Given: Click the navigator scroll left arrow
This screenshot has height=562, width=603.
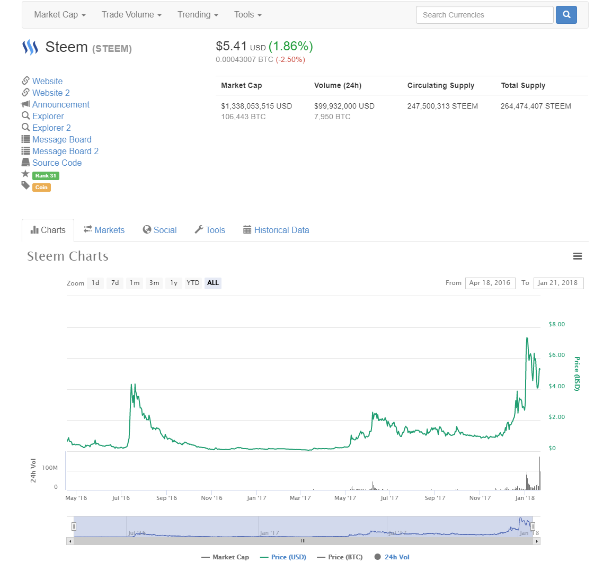Looking at the screenshot, I should tap(70, 541).
